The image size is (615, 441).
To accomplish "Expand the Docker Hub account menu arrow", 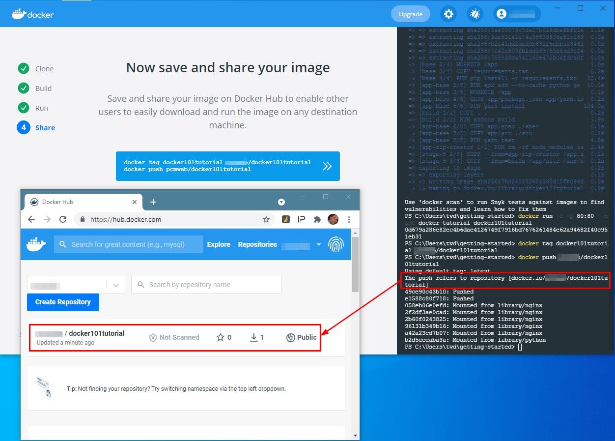I will (x=319, y=245).
